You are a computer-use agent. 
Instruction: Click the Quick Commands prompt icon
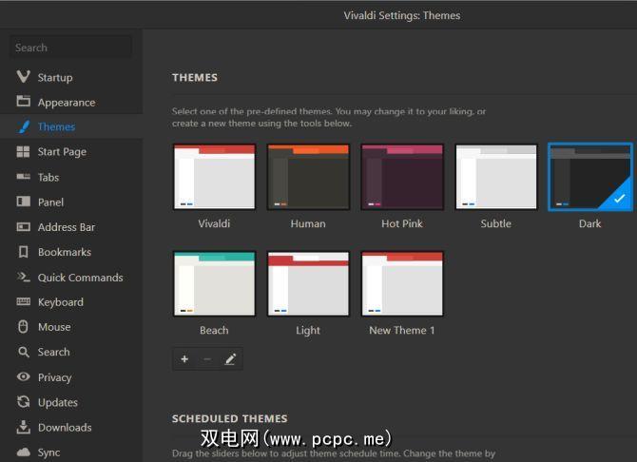point(23,277)
